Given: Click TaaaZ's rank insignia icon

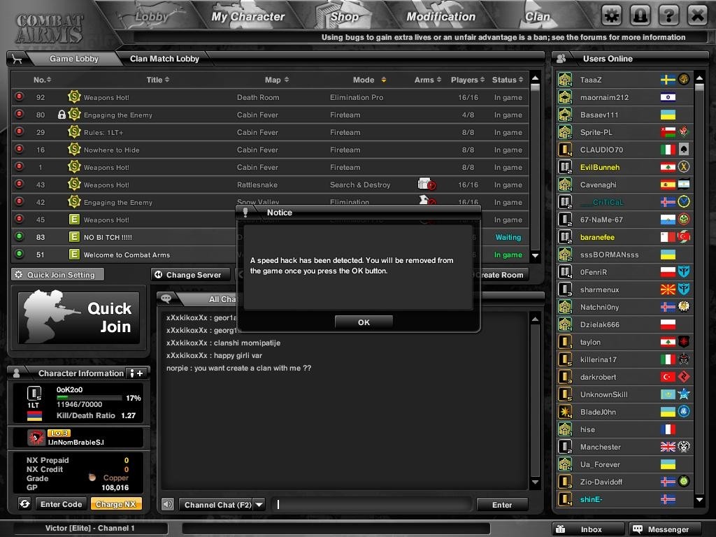Looking at the screenshot, I should [565, 80].
